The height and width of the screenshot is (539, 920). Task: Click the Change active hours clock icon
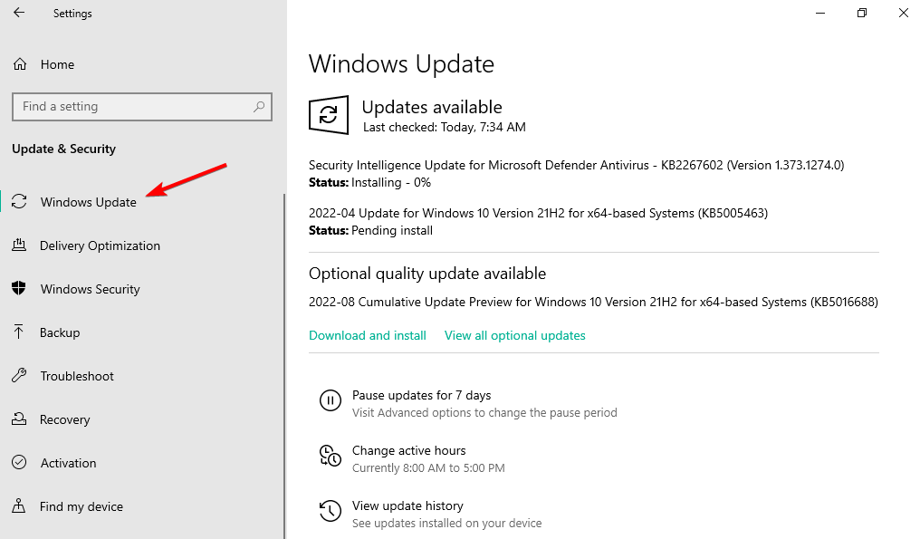point(330,456)
